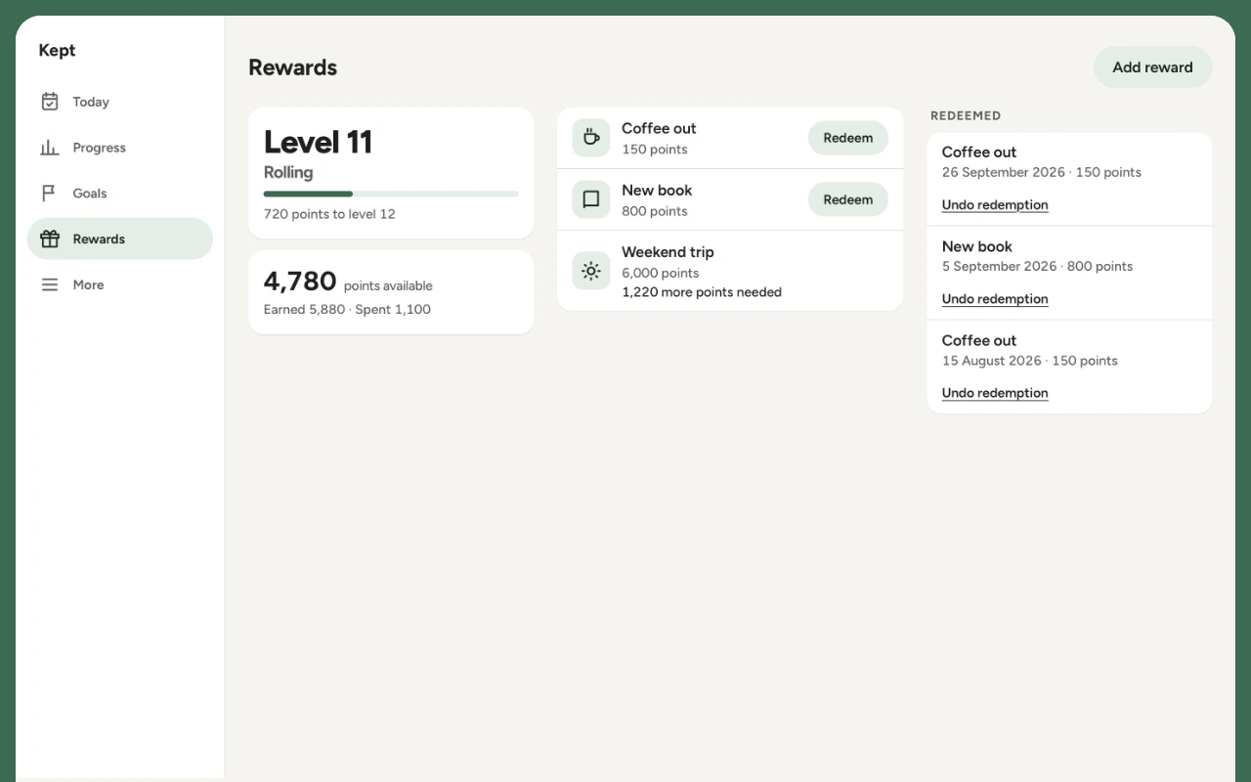Click the Level 11 heading

pos(319,142)
